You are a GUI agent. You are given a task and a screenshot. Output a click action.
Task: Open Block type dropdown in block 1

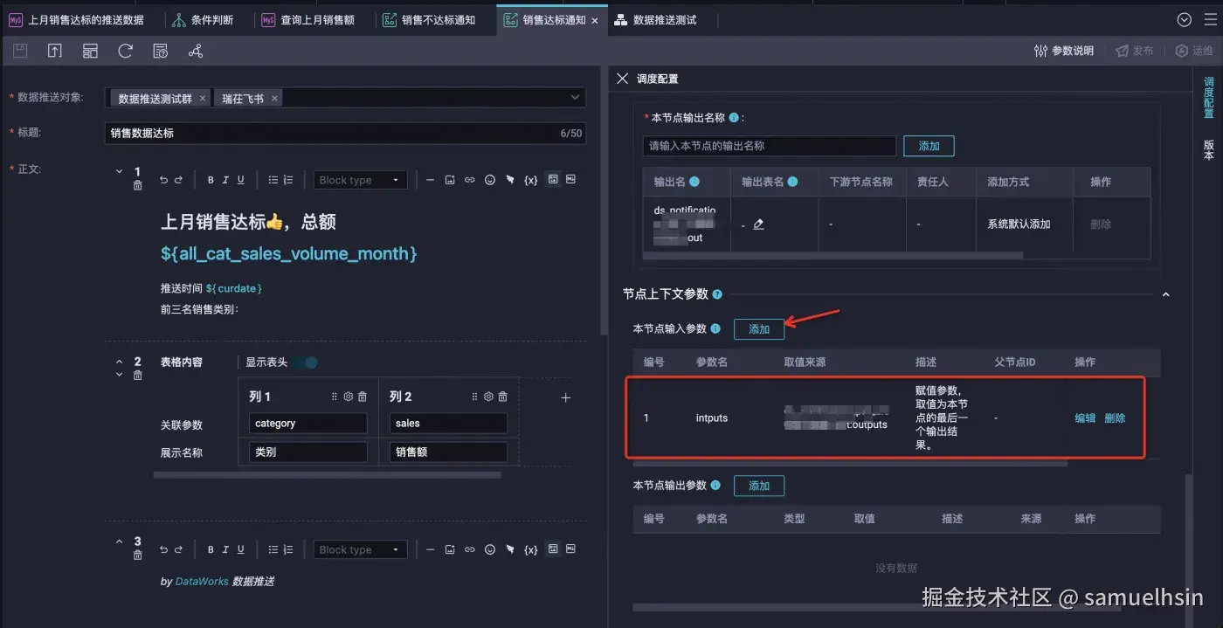360,180
